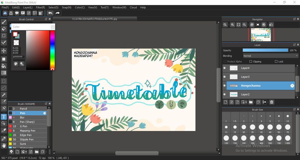Click the hex color field #FFFFFF
Screen dimensions: 300x160
point(18,57)
